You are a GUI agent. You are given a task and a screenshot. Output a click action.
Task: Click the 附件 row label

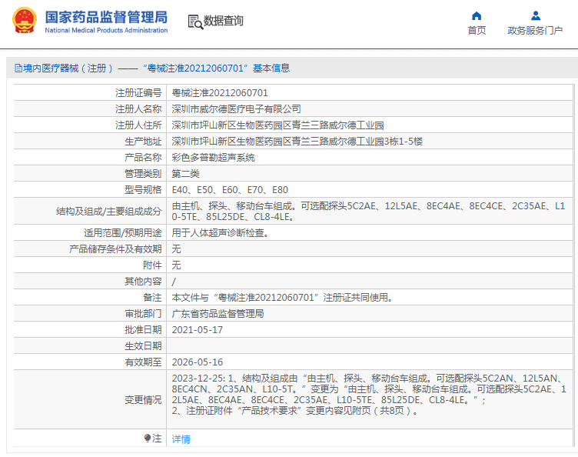pos(152,265)
